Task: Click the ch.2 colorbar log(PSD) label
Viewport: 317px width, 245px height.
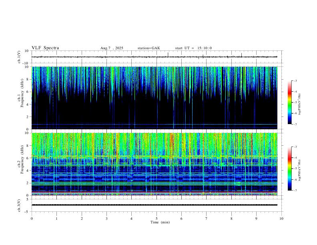Action: [x=299, y=170]
